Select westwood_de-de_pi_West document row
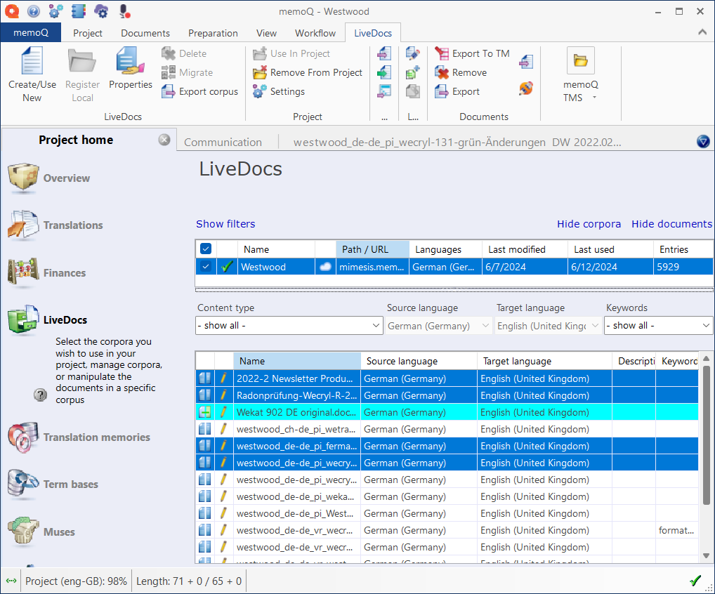This screenshot has height=594, width=715. [x=447, y=513]
